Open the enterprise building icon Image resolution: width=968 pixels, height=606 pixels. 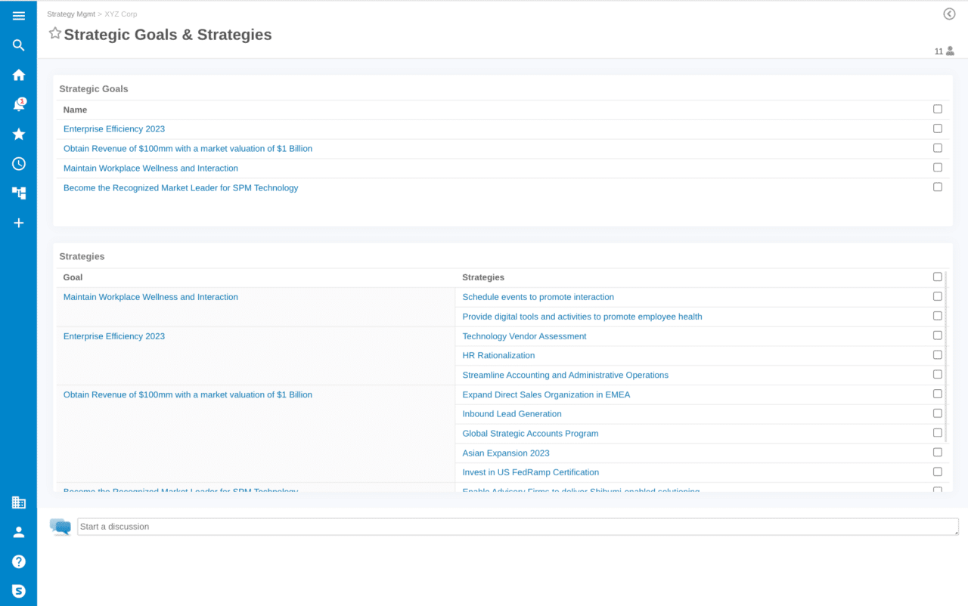click(x=18, y=502)
